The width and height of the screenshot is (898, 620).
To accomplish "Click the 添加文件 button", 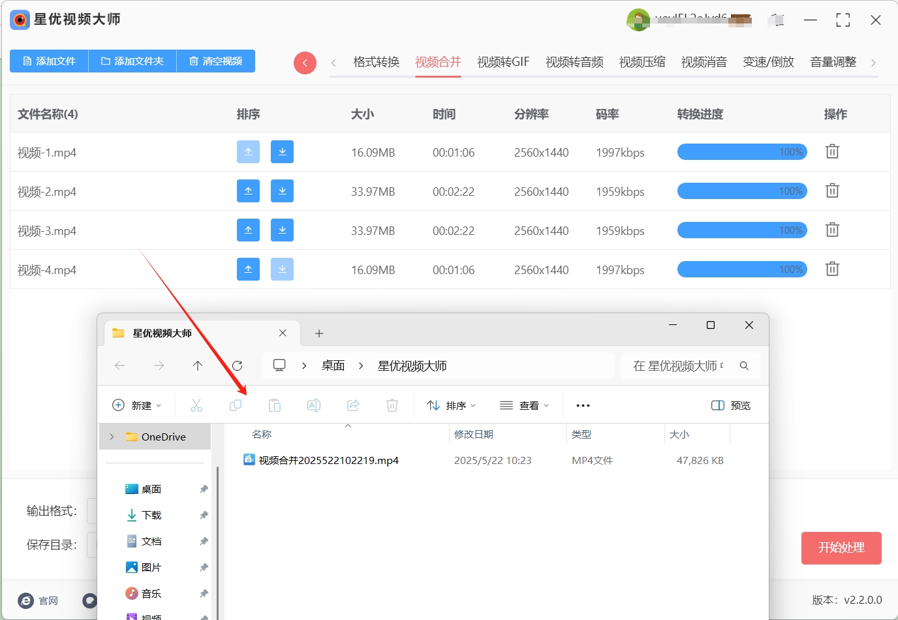I will [49, 61].
